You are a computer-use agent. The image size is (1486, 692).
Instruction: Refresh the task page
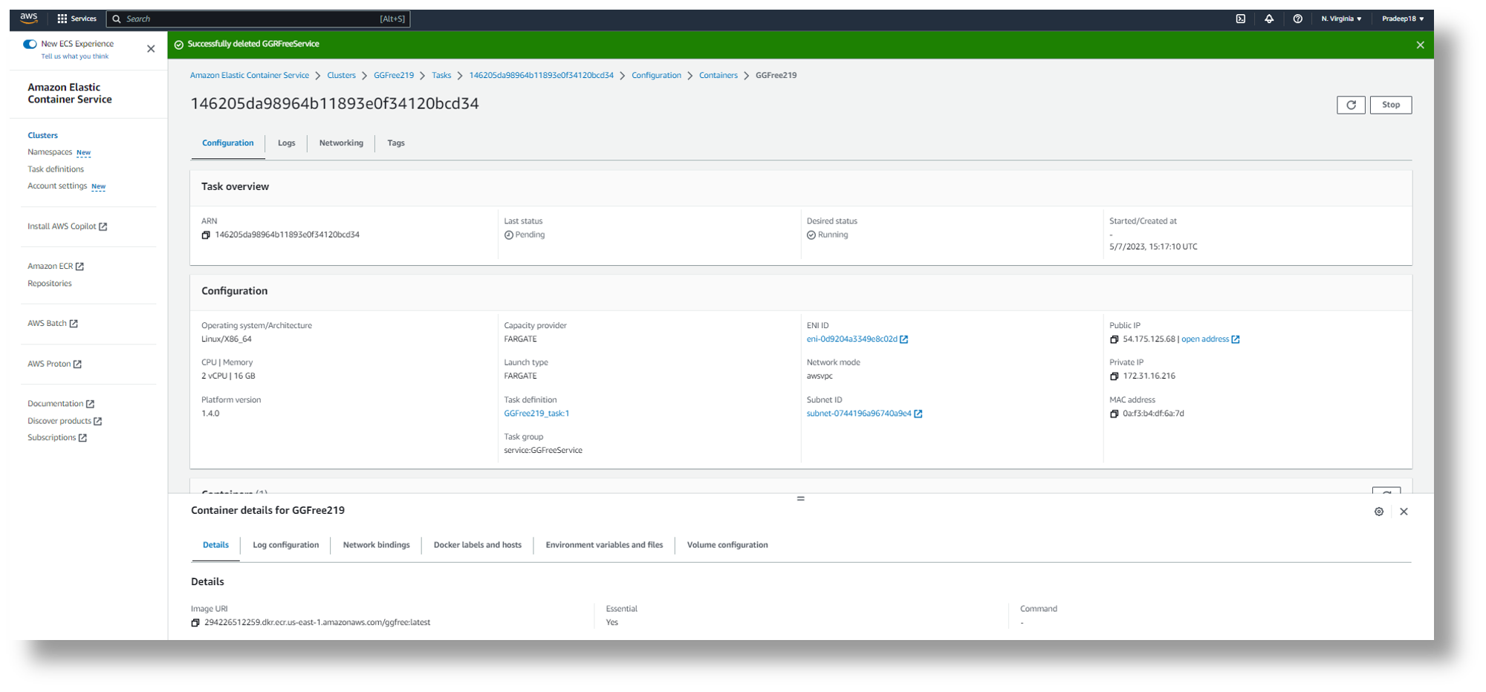1351,105
